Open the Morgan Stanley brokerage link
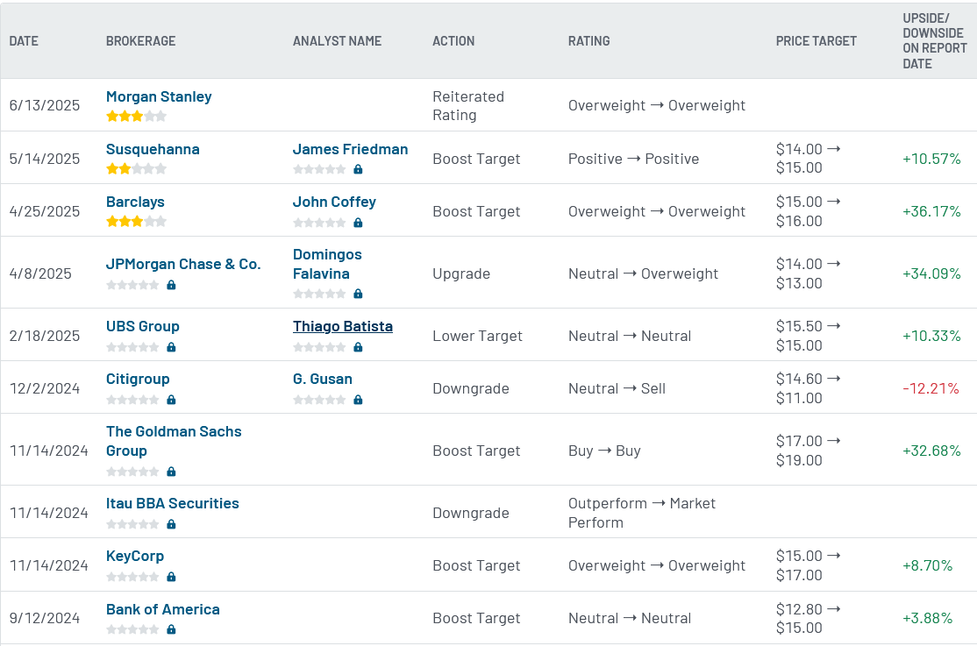The image size is (977, 646). [x=158, y=96]
